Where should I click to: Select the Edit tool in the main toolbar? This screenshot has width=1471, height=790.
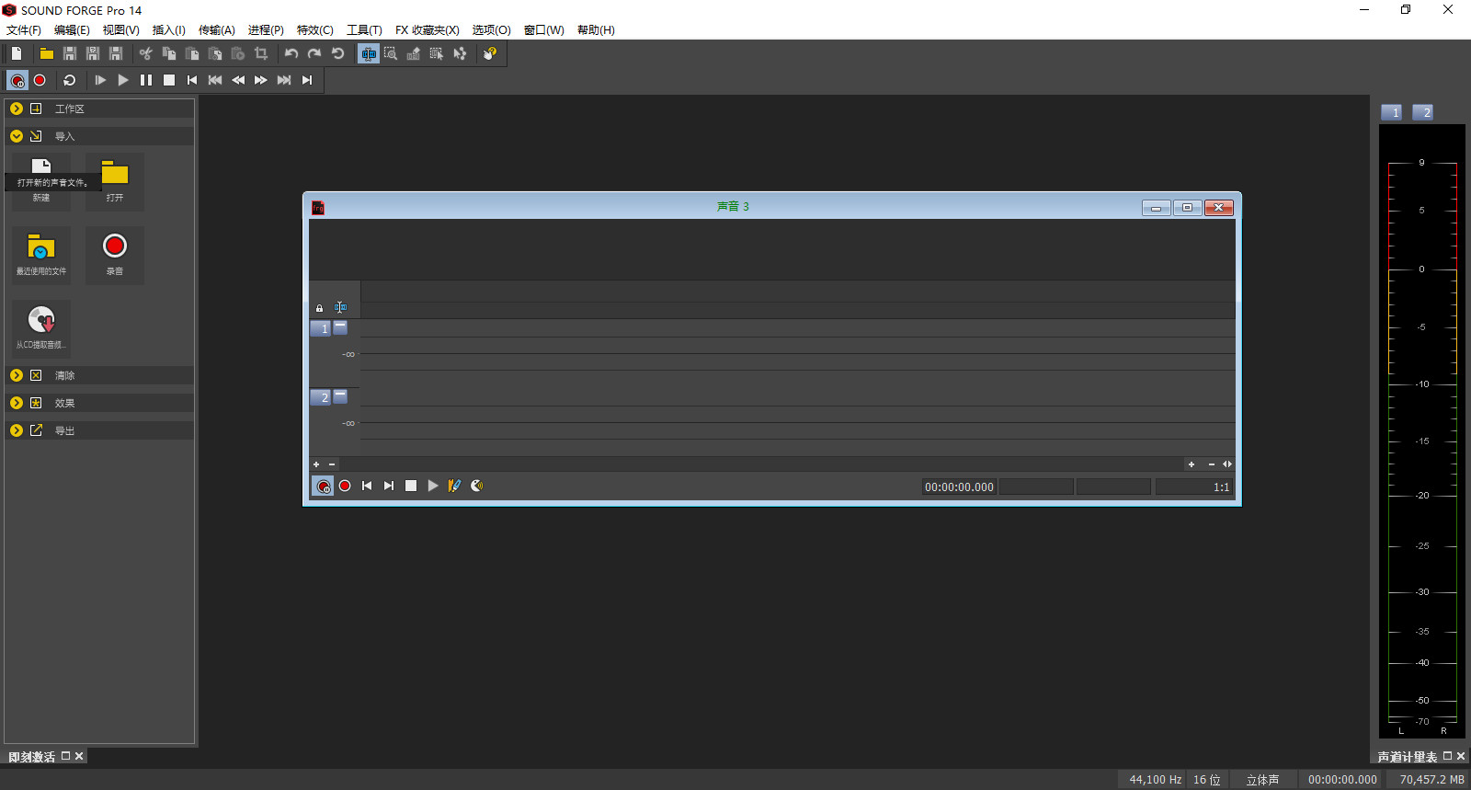coord(369,53)
